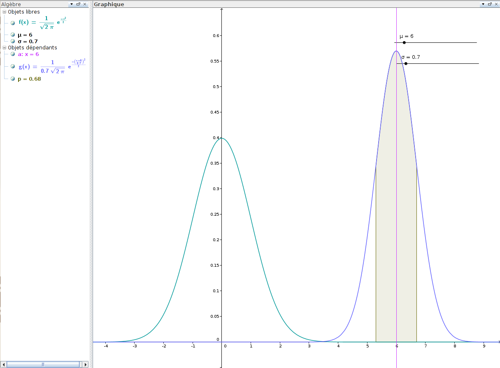Toggle visibility bullet of σ = 0.7
This screenshot has height=368, width=500.
pos(13,41)
